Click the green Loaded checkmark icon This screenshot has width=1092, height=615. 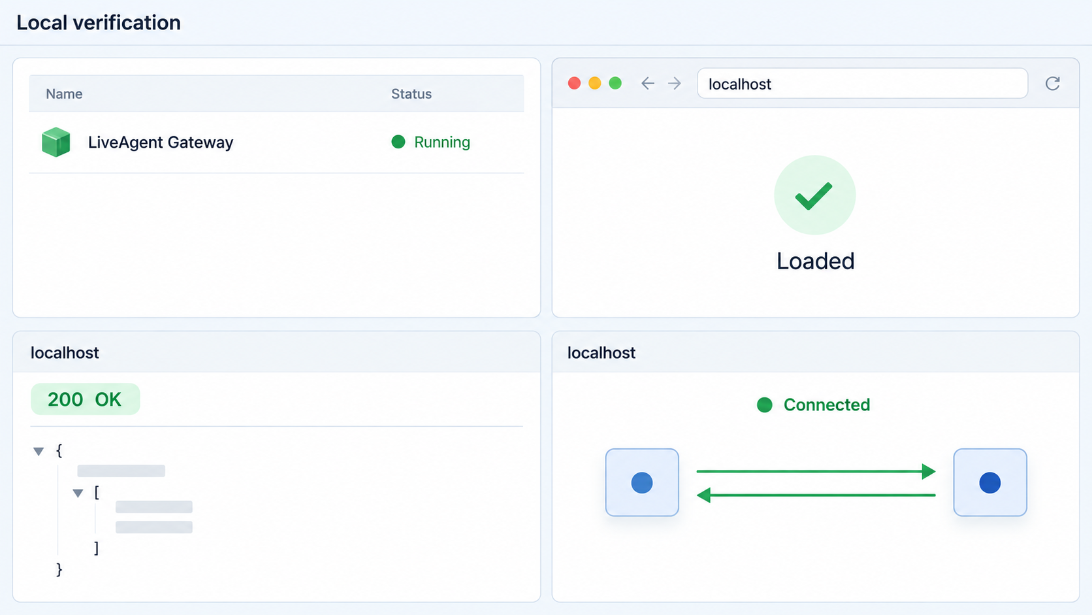tap(814, 195)
